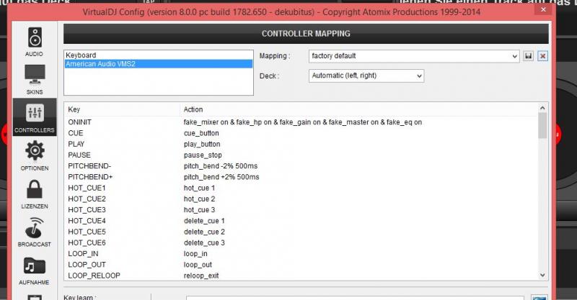
Task: Select the ONINIT mapping row
Action: coord(301,122)
